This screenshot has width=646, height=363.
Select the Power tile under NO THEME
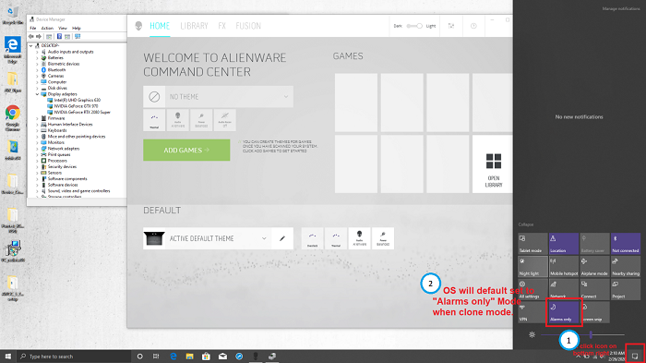pos(201,120)
